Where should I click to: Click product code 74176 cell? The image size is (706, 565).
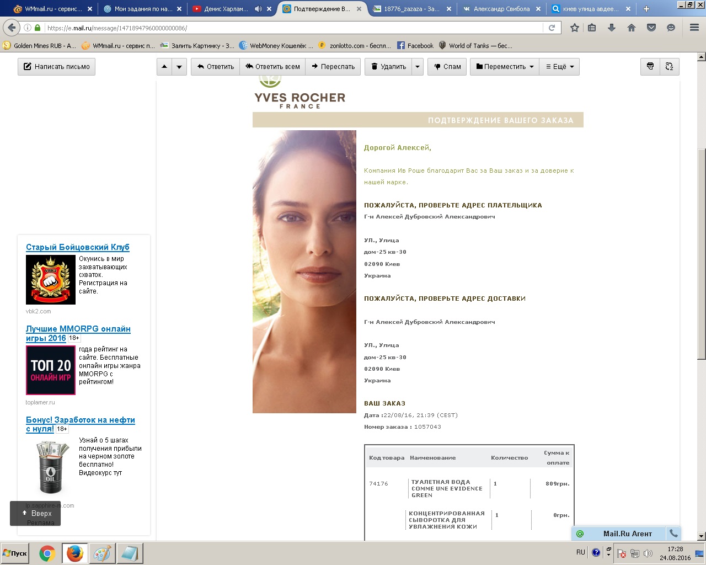point(378,484)
